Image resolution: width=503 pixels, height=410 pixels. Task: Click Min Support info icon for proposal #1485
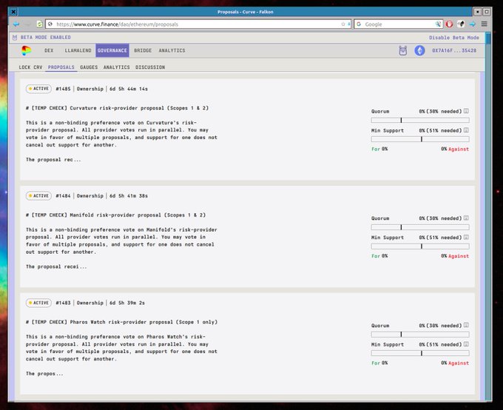pyautogui.click(x=466, y=130)
